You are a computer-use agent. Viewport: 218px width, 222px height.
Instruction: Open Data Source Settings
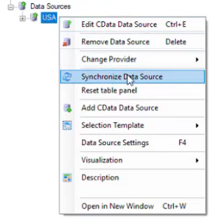pos(133,143)
